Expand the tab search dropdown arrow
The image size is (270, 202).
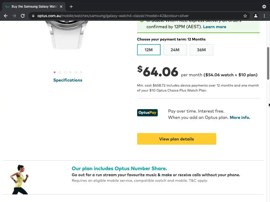pyautogui.click(x=264, y=7)
